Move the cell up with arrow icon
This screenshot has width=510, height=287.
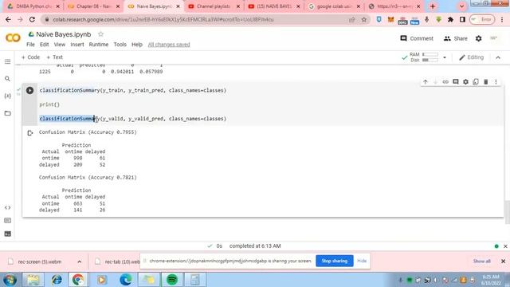pyautogui.click(x=425, y=82)
